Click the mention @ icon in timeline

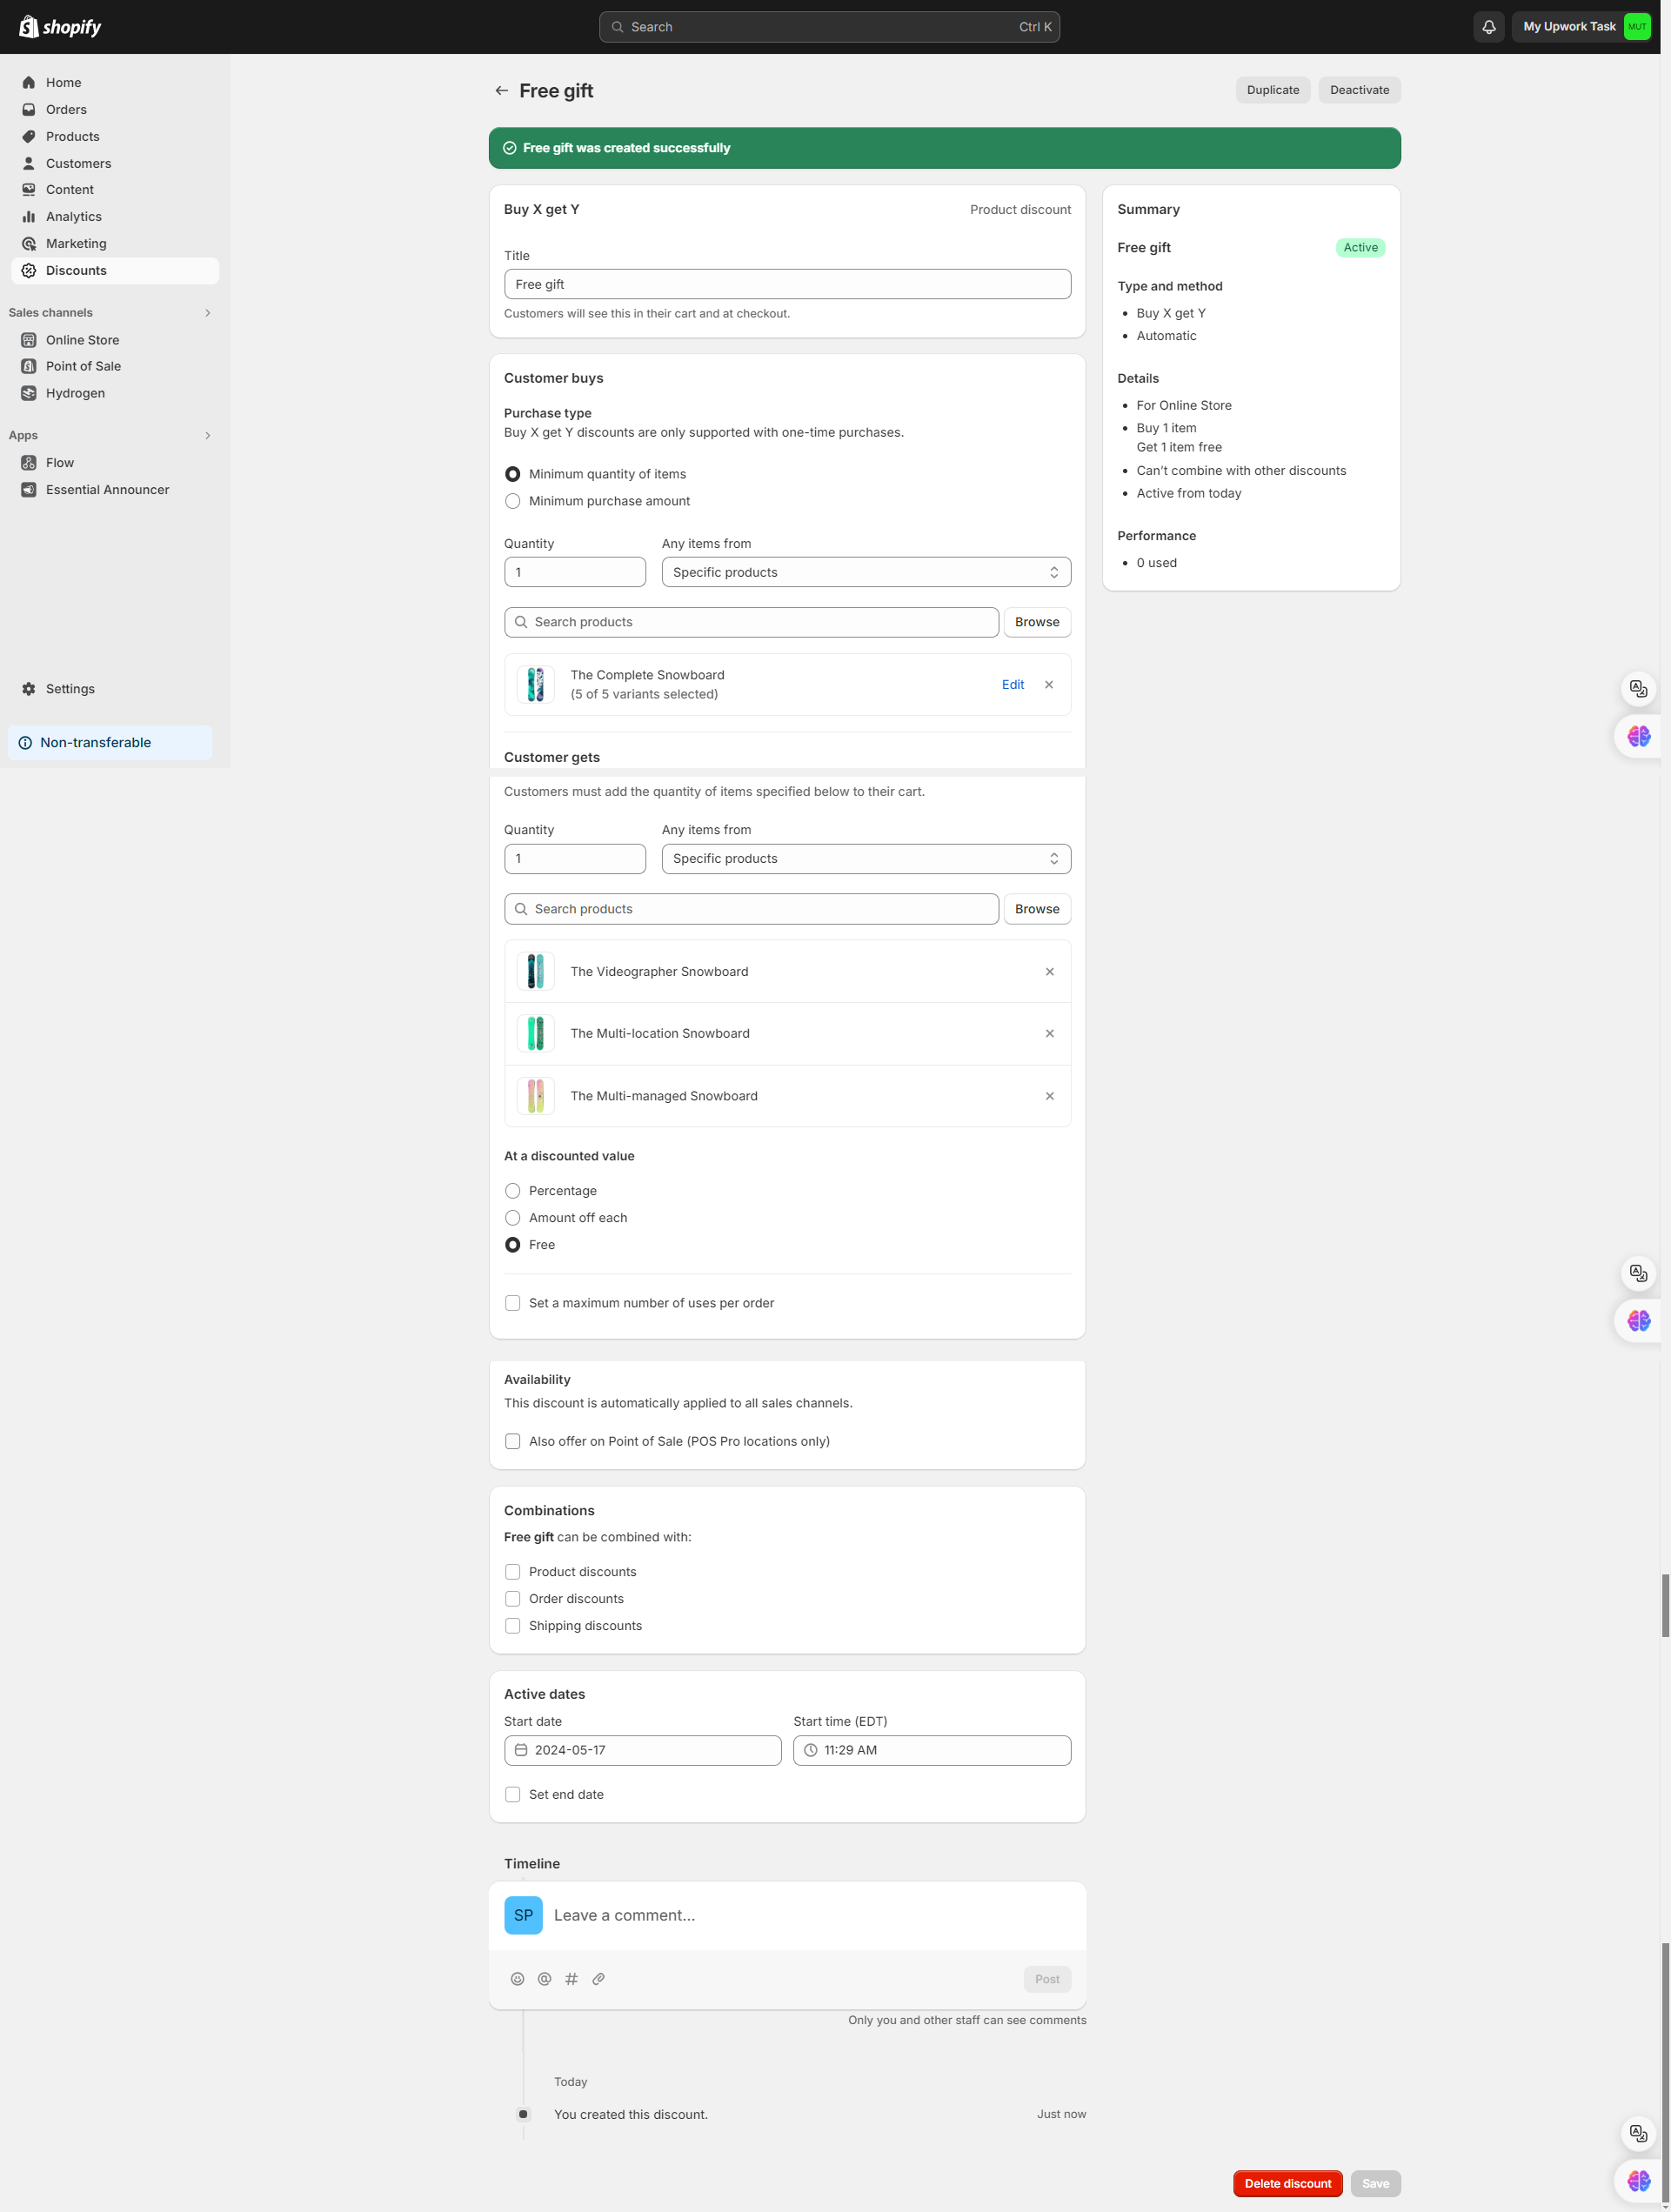(544, 1979)
